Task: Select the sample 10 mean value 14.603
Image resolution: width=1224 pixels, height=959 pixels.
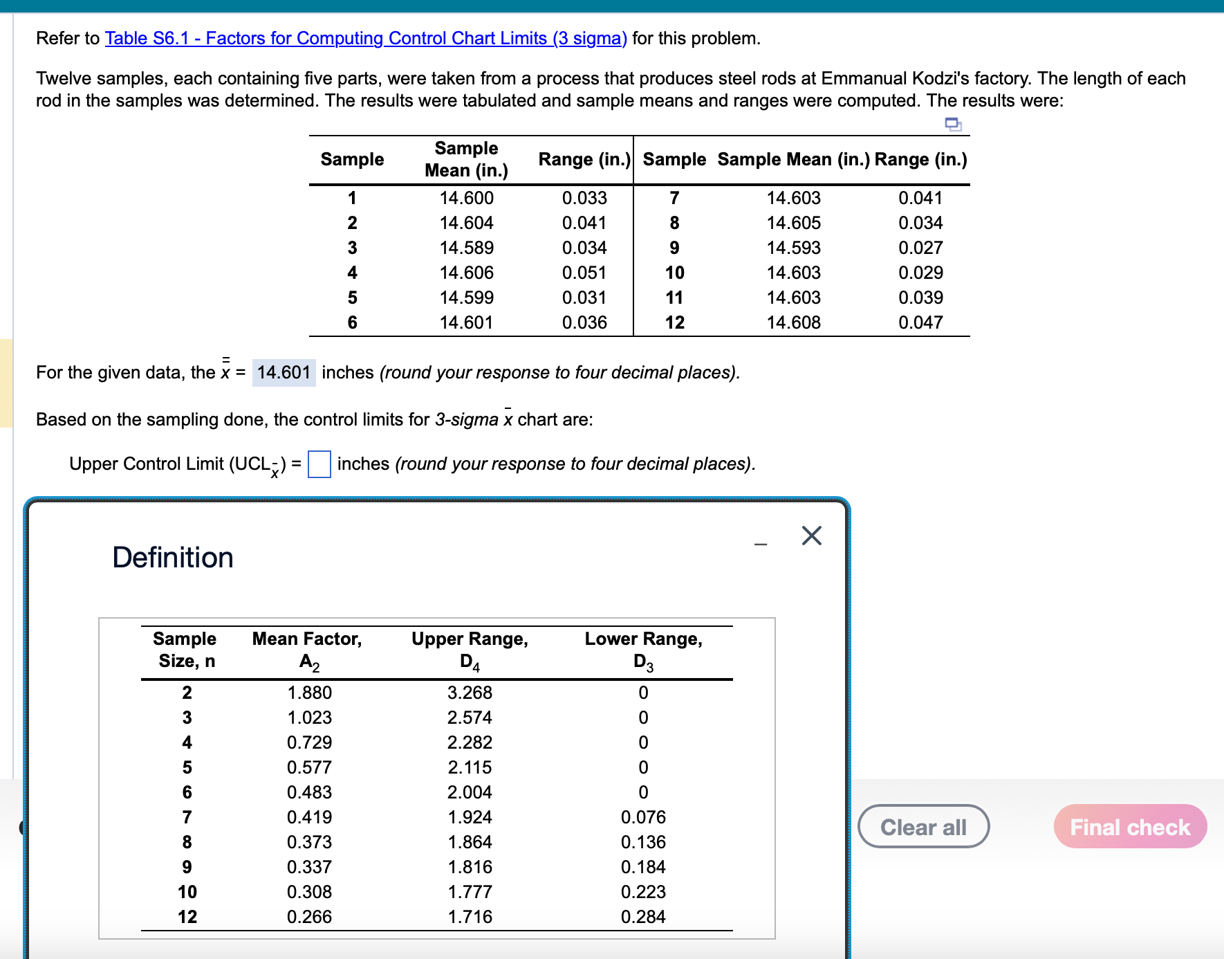Action: pos(794,273)
